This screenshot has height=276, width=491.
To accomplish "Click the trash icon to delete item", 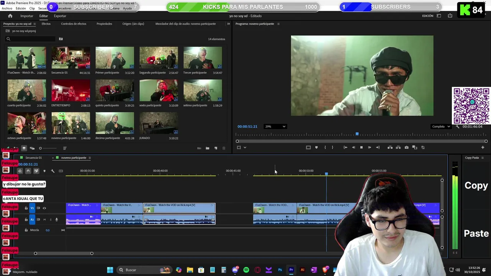I will tap(224, 148).
